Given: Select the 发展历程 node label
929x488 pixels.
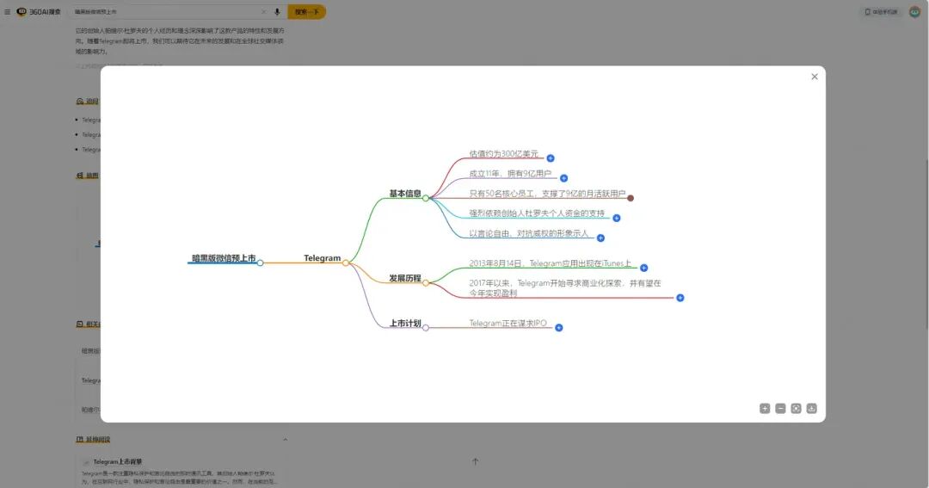Looking at the screenshot, I should pos(405,278).
